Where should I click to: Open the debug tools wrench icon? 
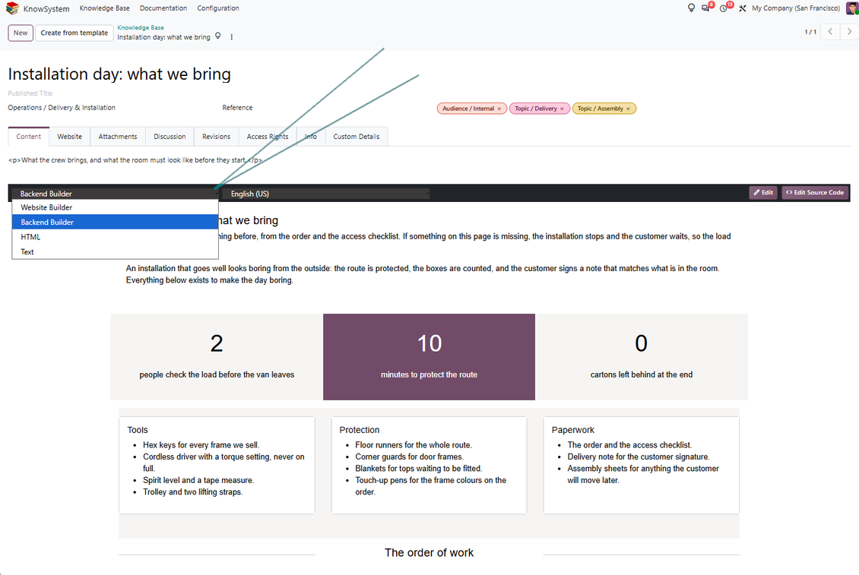[742, 8]
